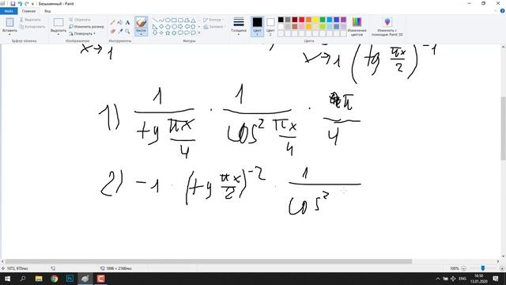The width and height of the screenshot is (506, 285).
Task: Click the Undo arrow in quick access toolbar
Action: [20, 3]
